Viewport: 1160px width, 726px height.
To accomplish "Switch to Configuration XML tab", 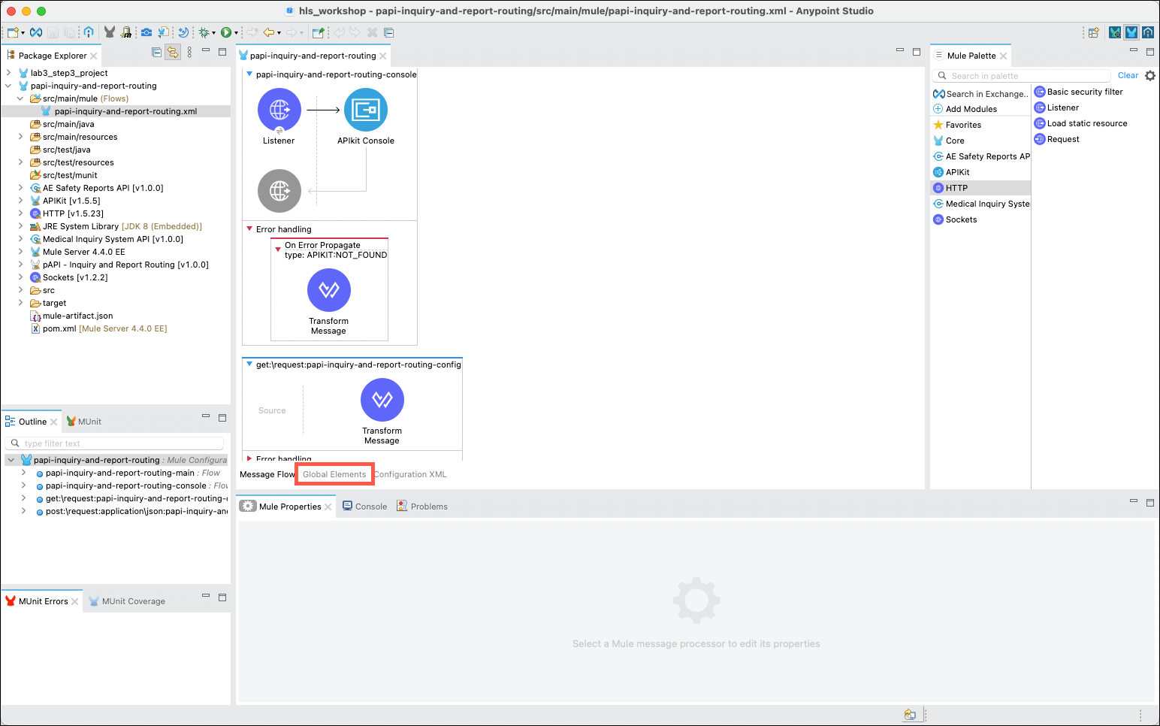I will [x=410, y=474].
